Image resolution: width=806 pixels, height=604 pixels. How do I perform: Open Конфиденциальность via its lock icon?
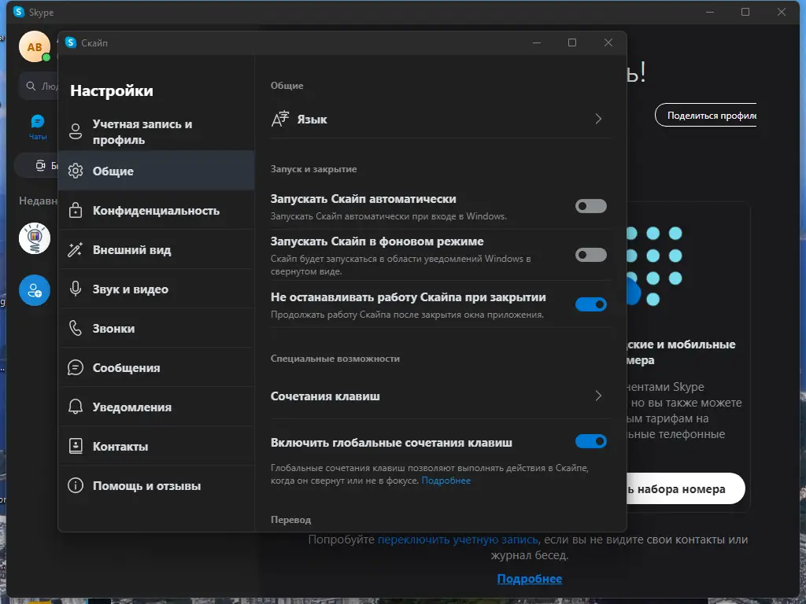pos(76,210)
